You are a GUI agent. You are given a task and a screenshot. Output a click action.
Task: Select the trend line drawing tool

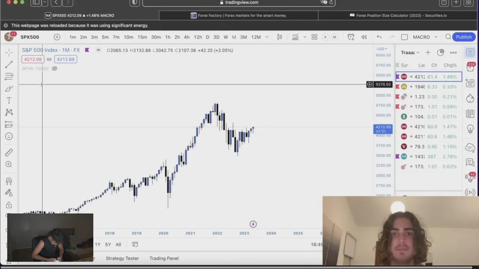pos(9,65)
